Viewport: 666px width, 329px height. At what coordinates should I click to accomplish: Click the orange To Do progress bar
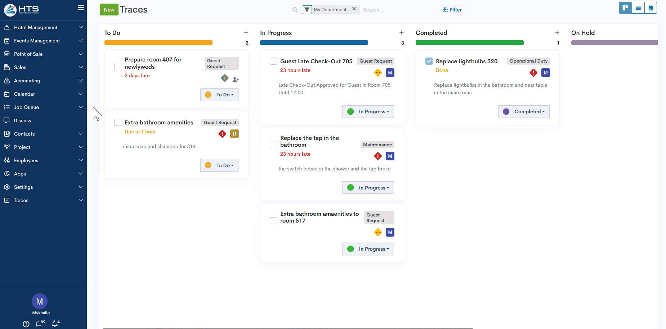158,43
